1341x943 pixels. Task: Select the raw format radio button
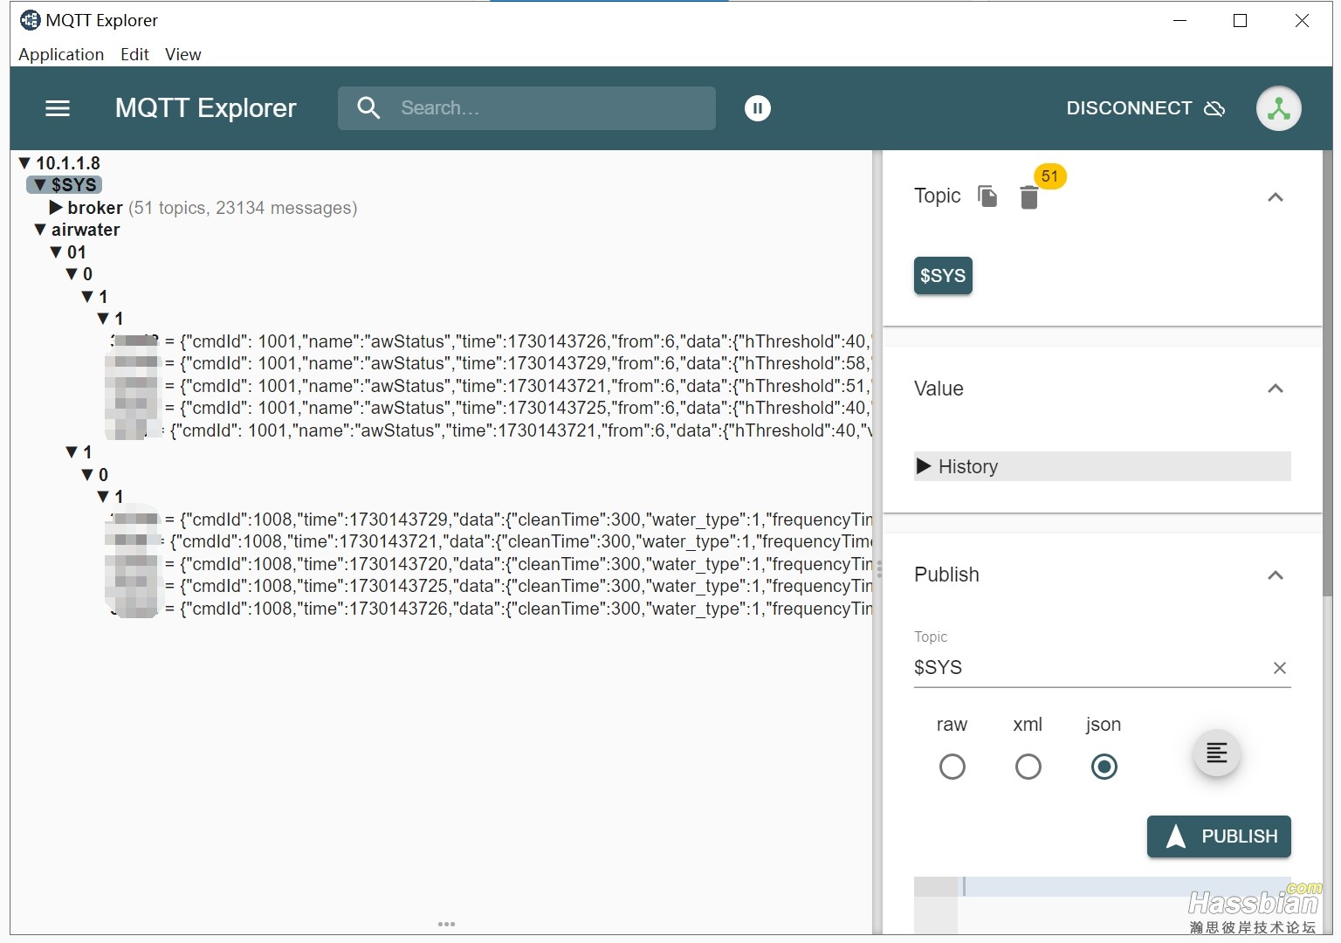pyautogui.click(x=952, y=767)
